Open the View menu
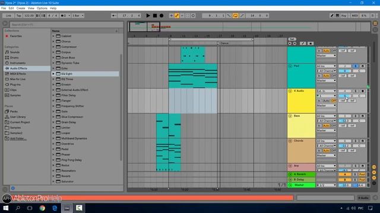Screen dimensions: 380x213 tap(31, 8)
